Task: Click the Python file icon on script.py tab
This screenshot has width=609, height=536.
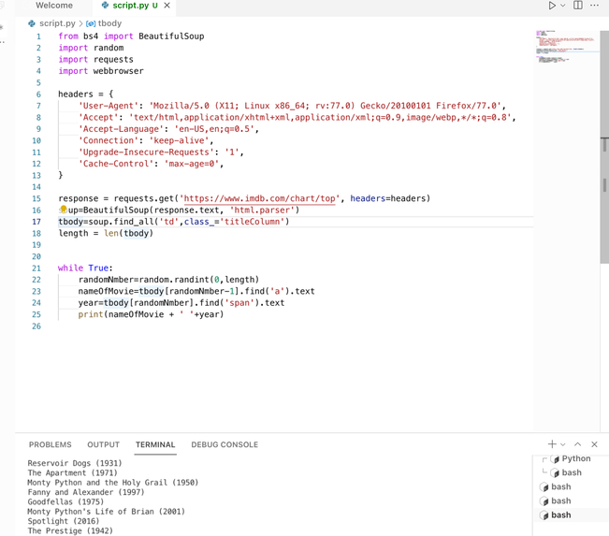Action: tap(105, 6)
